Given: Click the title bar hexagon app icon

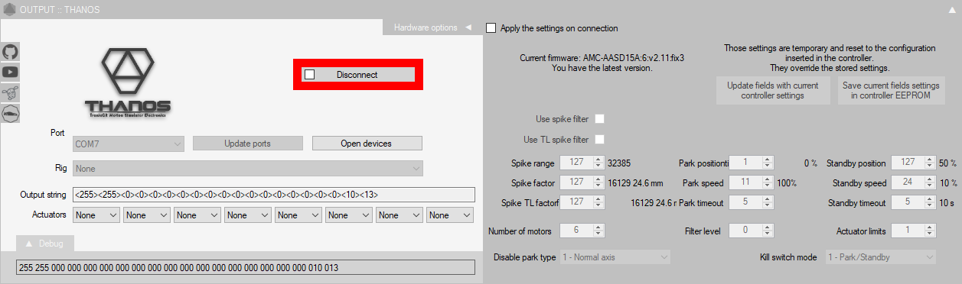Looking at the screenshot, I should click(10, 10).
